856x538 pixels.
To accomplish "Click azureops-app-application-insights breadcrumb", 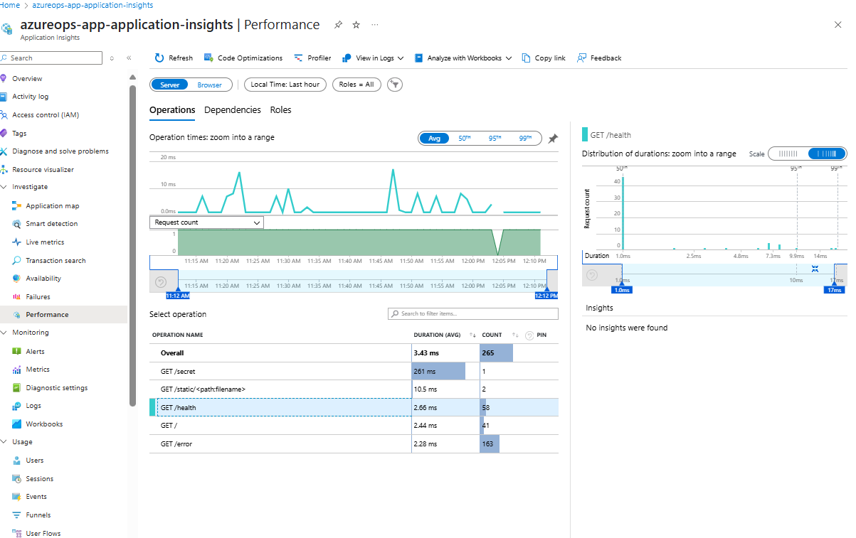I will (93, 5).
